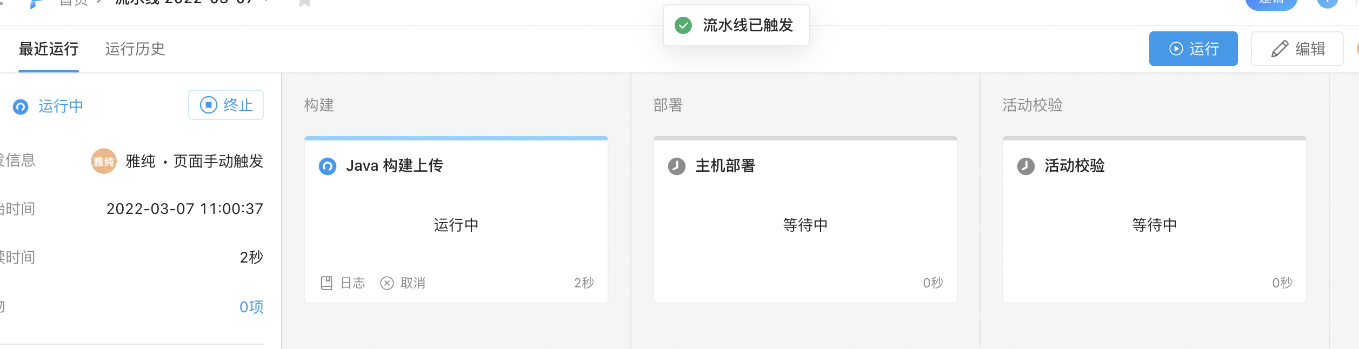Click the 运行中 status icon in left panel
The image size is (1359, 349).
(x=21, y=107)
